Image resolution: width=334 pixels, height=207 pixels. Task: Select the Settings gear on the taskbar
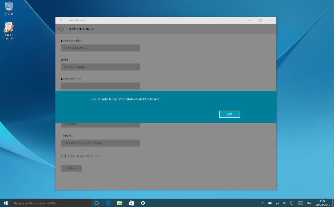click(x=143, y=203)
